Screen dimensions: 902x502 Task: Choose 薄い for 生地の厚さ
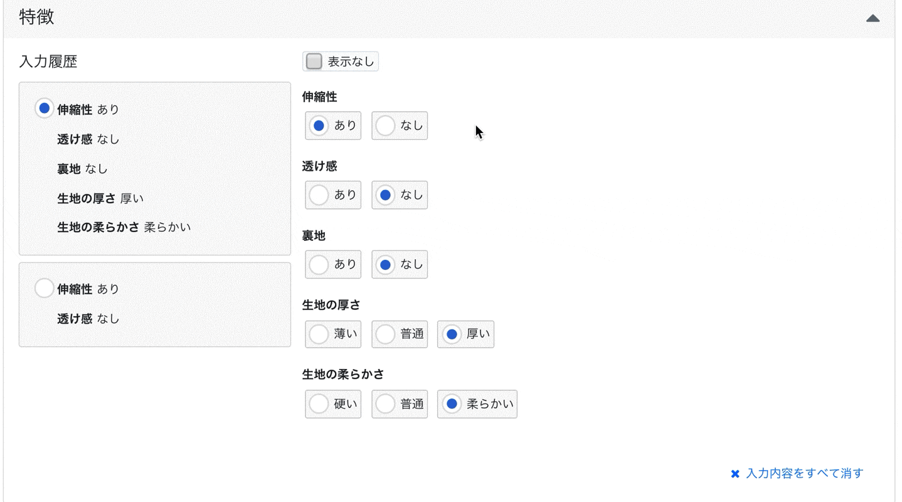(x=332, y=334)
